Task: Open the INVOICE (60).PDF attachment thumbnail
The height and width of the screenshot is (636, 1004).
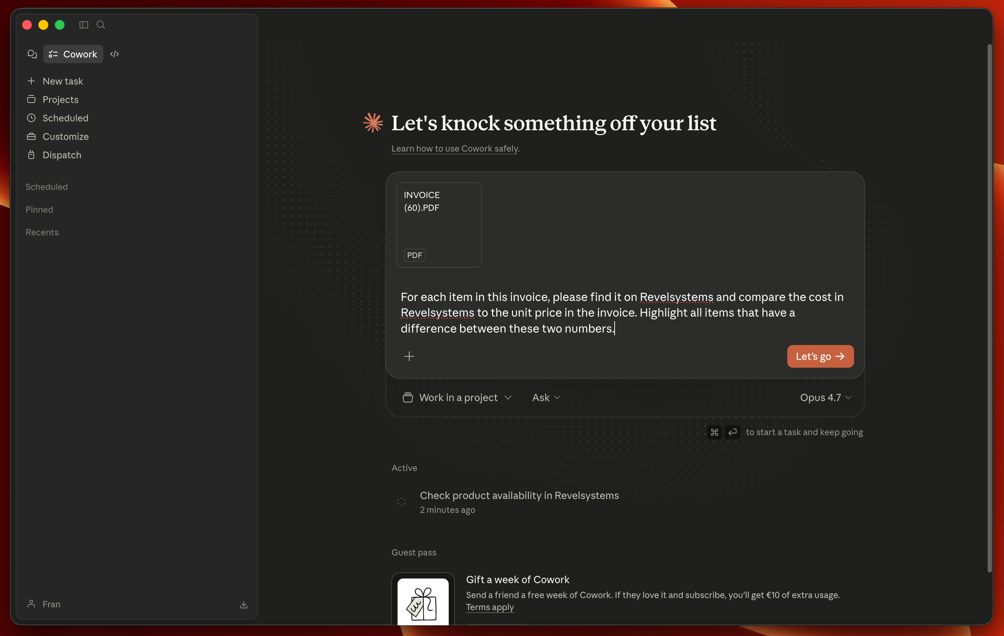Action: (439, 225)
